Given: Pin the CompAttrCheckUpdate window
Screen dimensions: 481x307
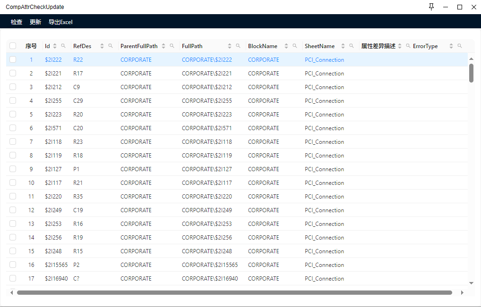Looking at the screenshot, I should [431, 7].
